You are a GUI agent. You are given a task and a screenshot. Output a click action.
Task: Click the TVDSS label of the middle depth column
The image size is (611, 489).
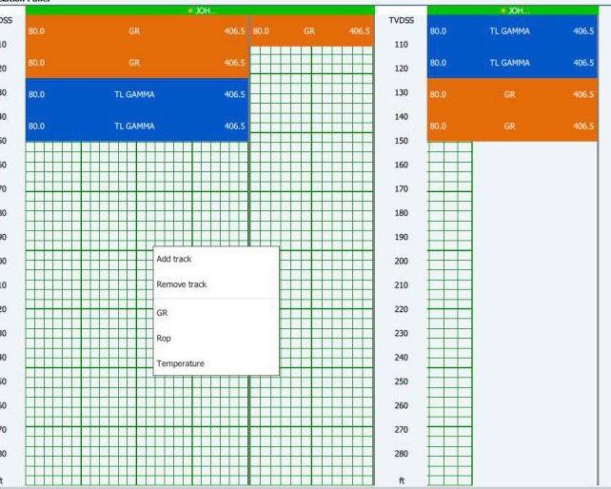tap(401, 21)
